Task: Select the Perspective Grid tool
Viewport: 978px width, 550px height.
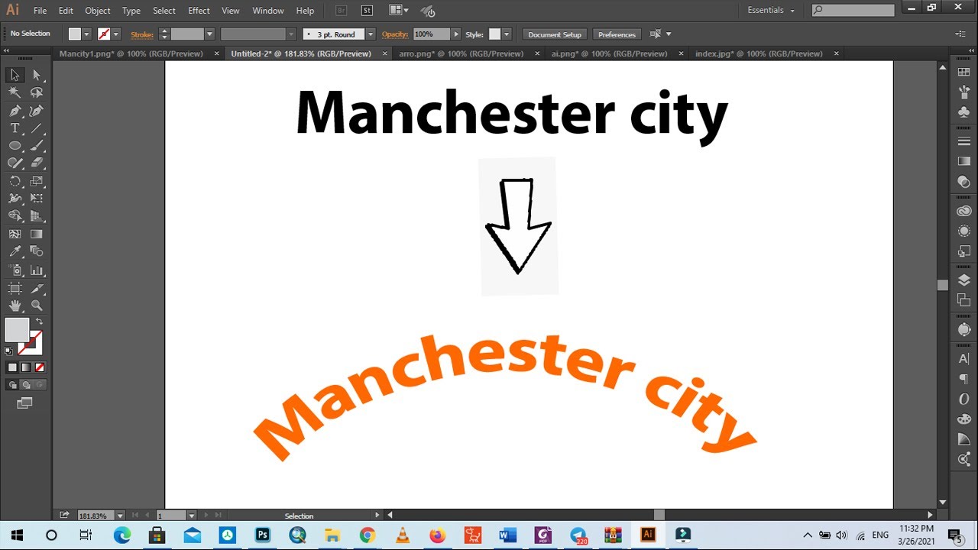Action: tap(37, 216)
